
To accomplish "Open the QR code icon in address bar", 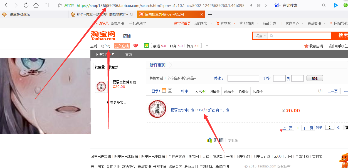I will 259,5.
